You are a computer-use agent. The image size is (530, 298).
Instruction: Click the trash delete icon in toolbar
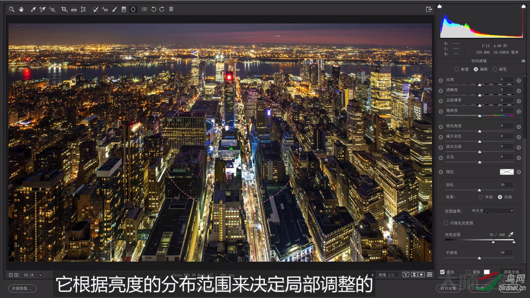[171, 9]
